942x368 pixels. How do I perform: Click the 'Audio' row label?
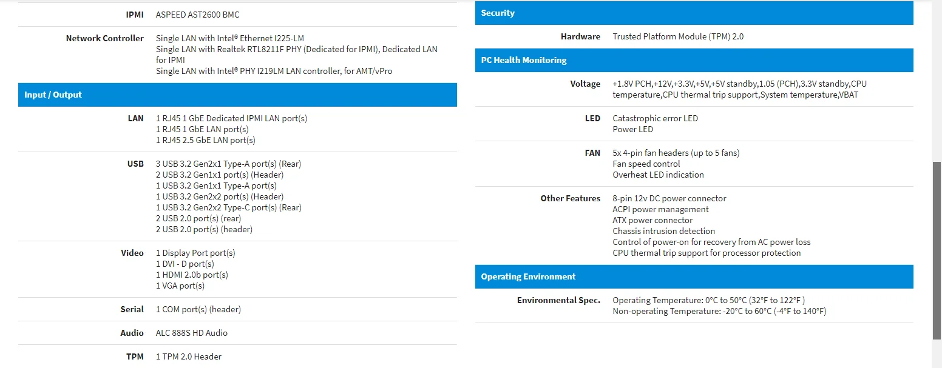pos(132,333)
